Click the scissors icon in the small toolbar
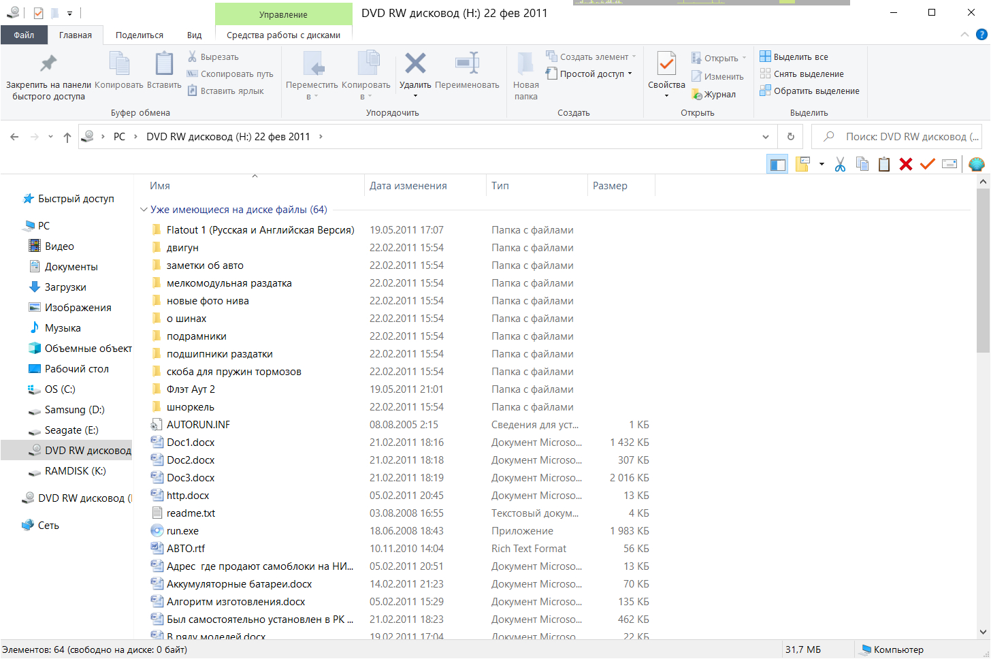 coord(840,164)
